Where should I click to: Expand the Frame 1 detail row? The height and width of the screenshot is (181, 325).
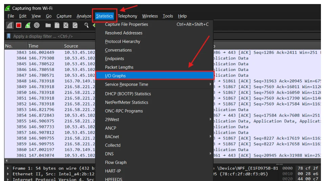pyautogui.click(x=8, y=168)
